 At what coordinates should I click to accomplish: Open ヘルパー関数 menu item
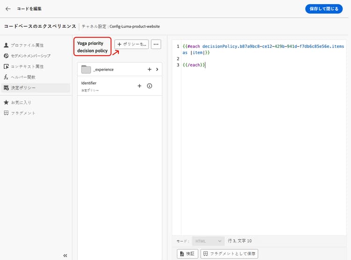click(23, 77)
